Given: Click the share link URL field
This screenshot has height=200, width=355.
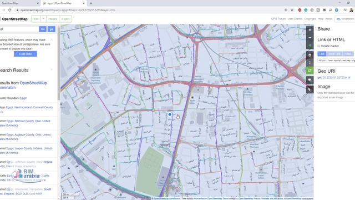Looking at the screenshot, I should [x=336, y=61].
